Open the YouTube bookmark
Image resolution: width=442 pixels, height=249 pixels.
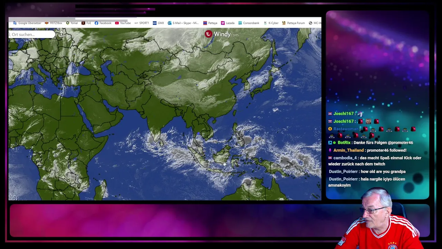click(123, 23)
